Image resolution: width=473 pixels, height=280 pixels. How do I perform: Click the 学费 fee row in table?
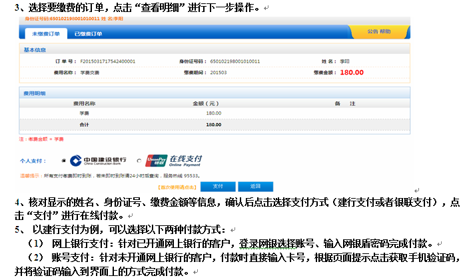tap(84, 113)
